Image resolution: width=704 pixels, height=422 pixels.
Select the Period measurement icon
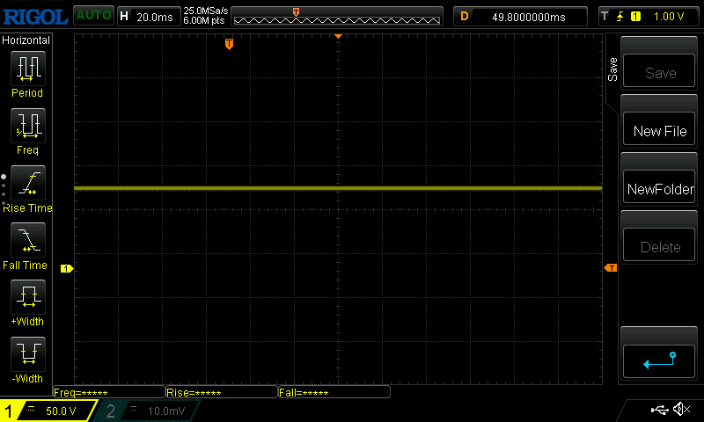28,69
